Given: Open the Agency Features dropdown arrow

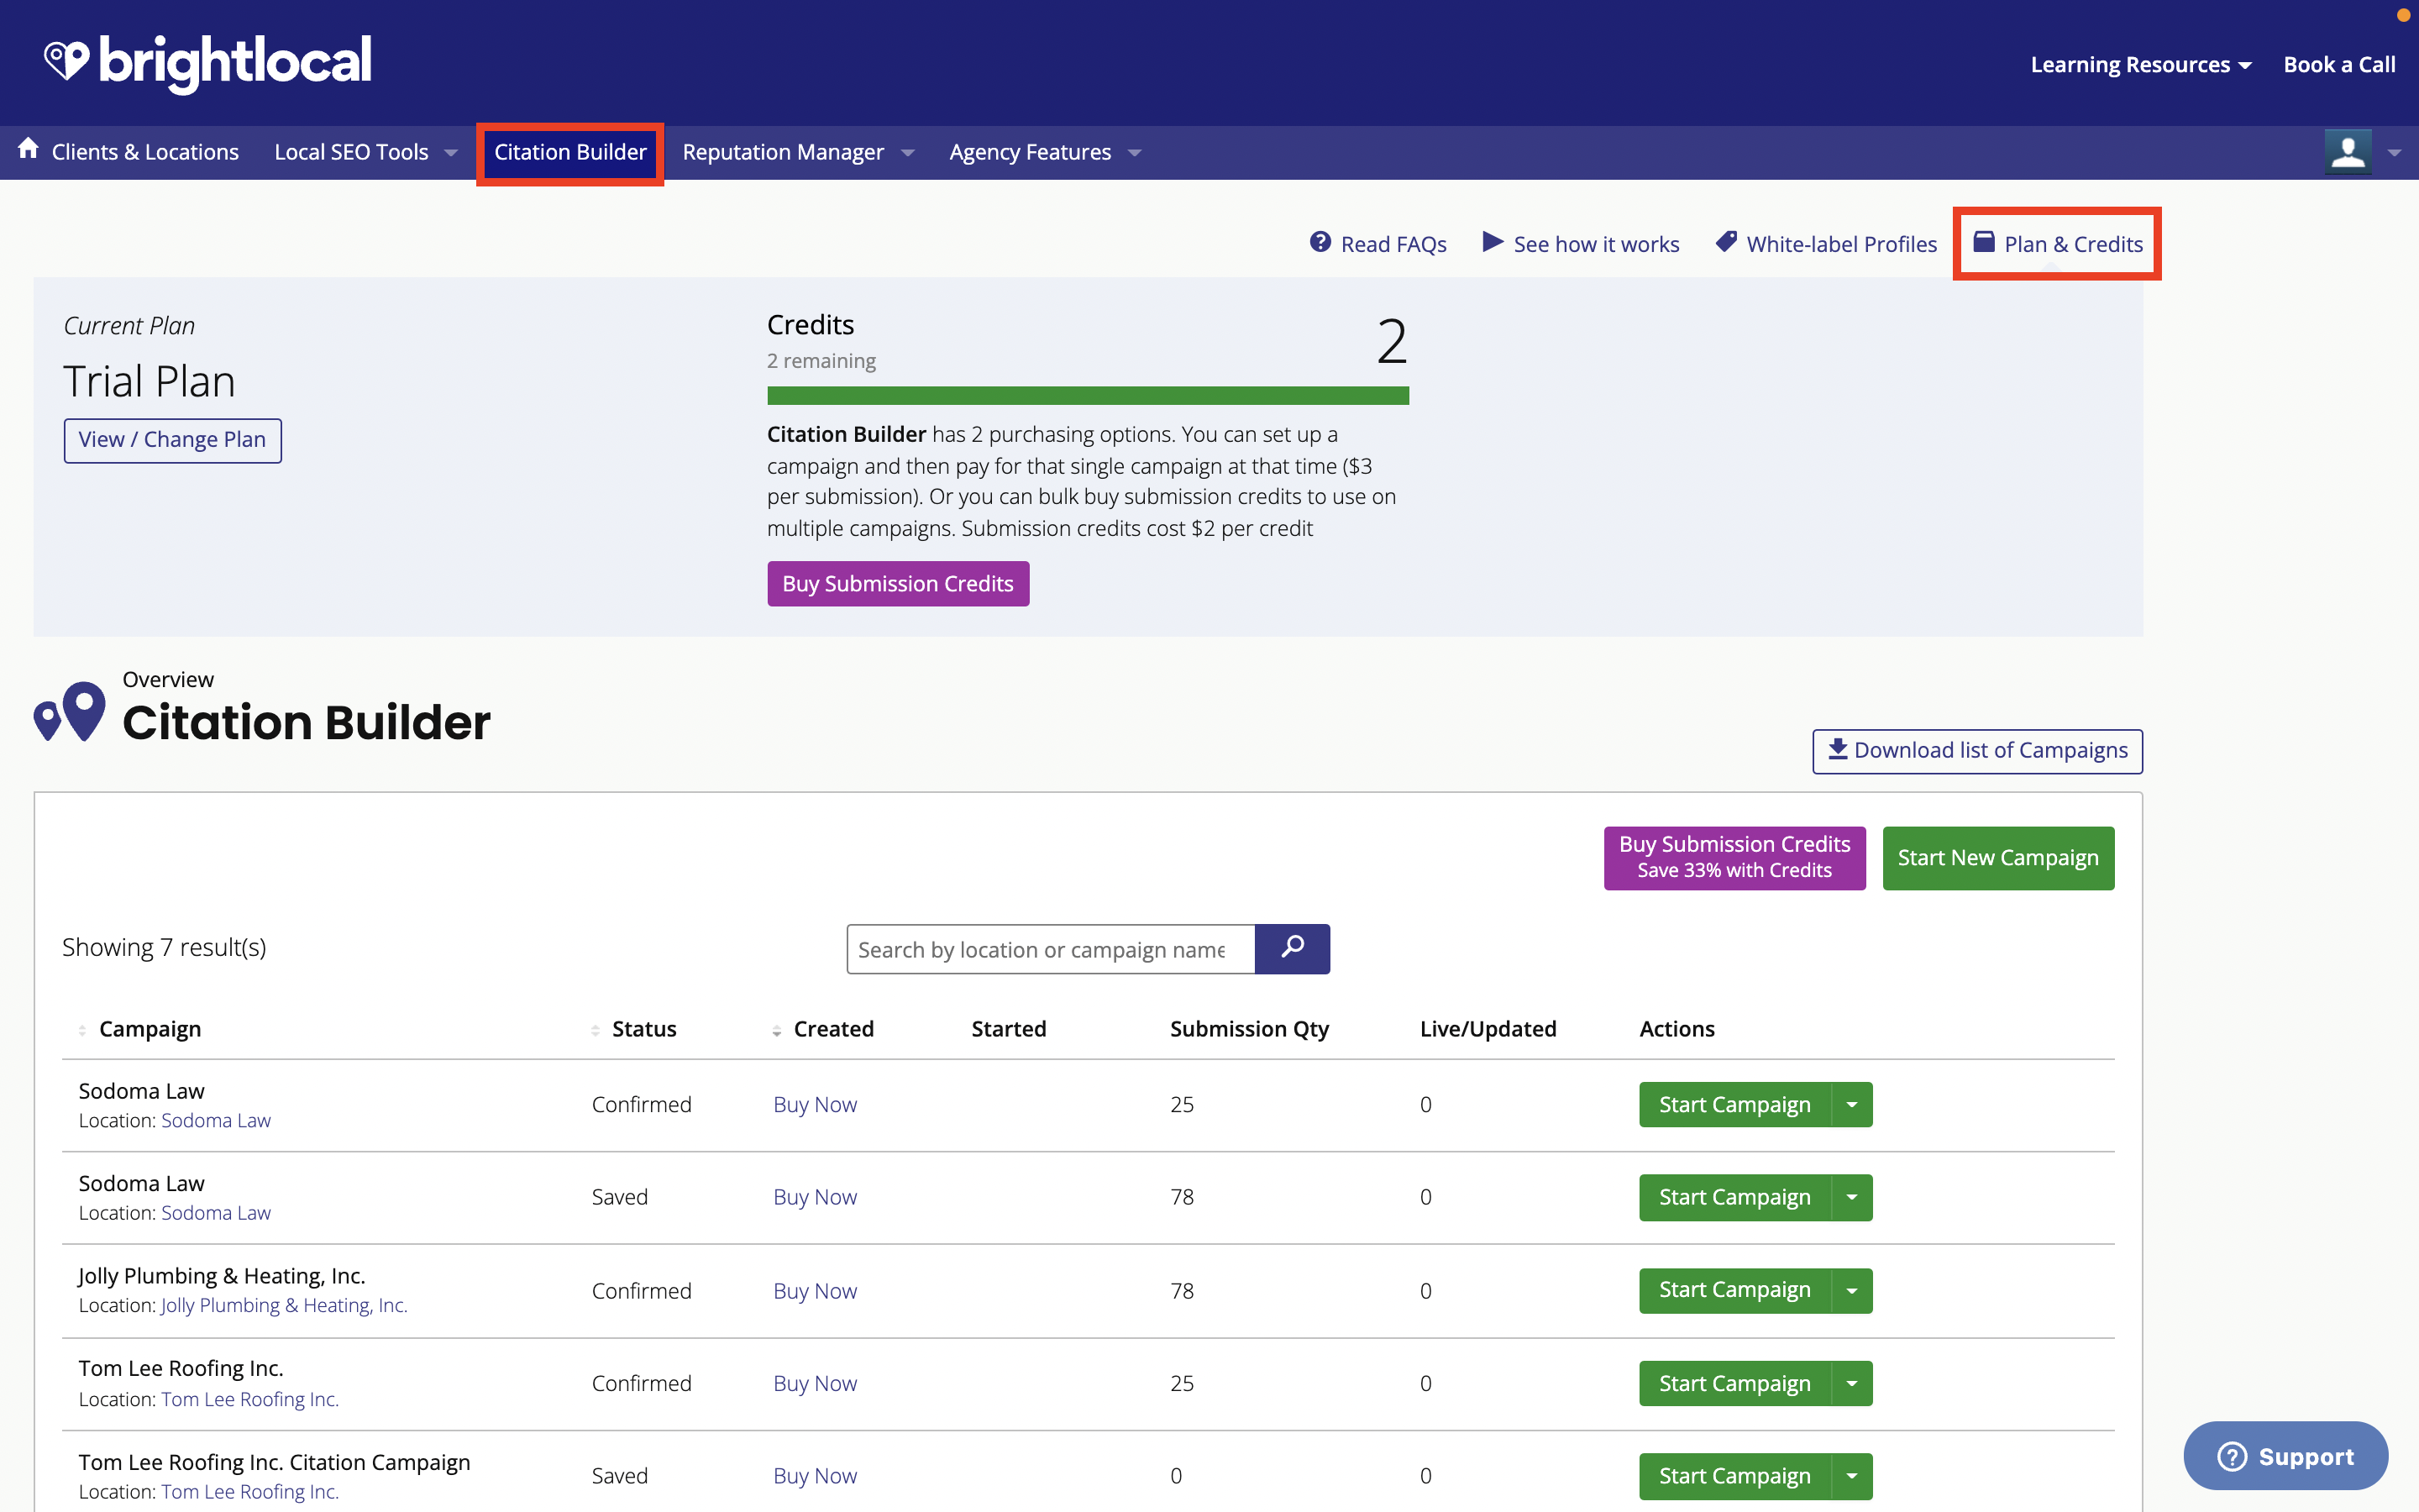Looking at the screenshot, I should click(x=1135, y=153).
